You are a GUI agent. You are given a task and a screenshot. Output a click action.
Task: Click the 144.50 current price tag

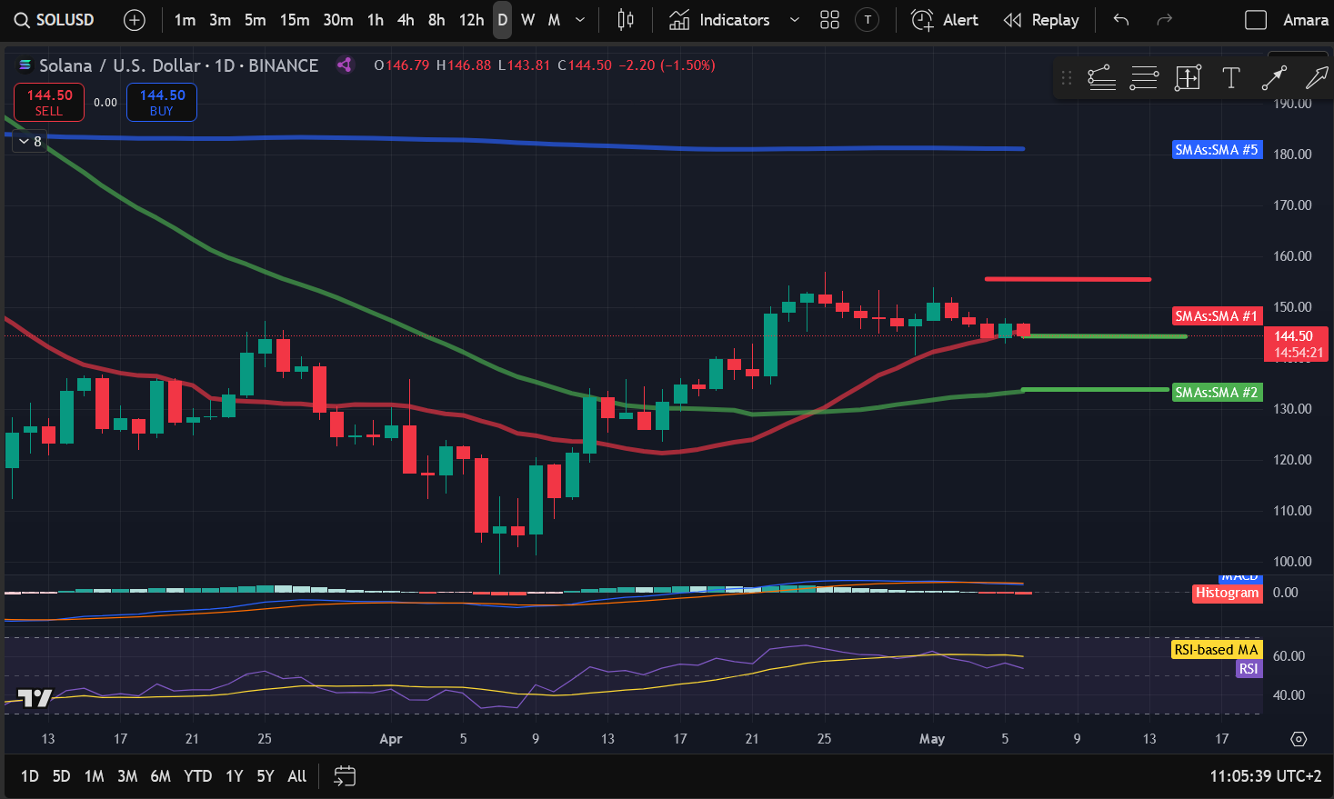click(1297, 344)
